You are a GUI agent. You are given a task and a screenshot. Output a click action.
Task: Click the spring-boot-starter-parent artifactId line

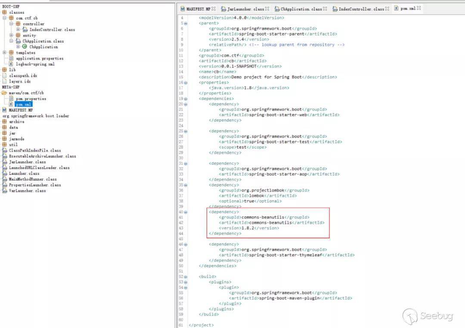273,34
